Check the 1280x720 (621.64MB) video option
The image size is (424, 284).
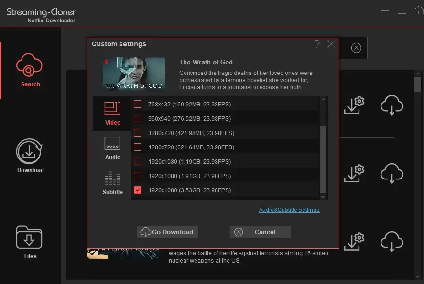[138, 147]
